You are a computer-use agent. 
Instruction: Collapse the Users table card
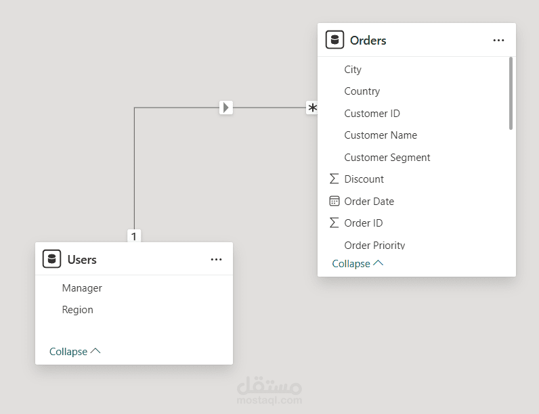74,352
